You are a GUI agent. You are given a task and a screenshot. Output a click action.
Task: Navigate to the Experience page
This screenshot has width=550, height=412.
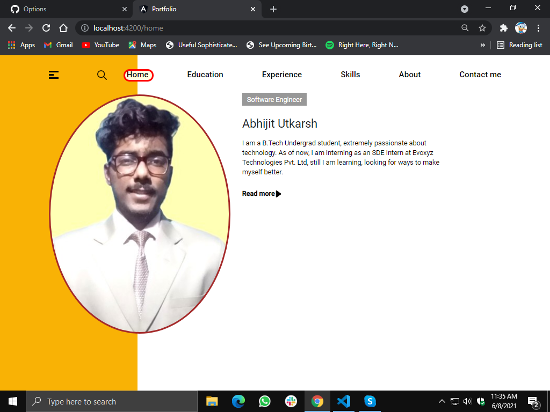tap(281, 75)
